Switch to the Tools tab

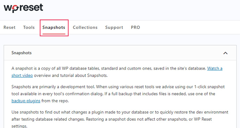29,27
